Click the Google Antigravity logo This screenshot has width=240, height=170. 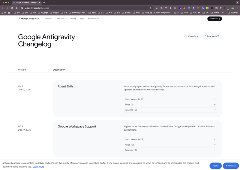28,19
